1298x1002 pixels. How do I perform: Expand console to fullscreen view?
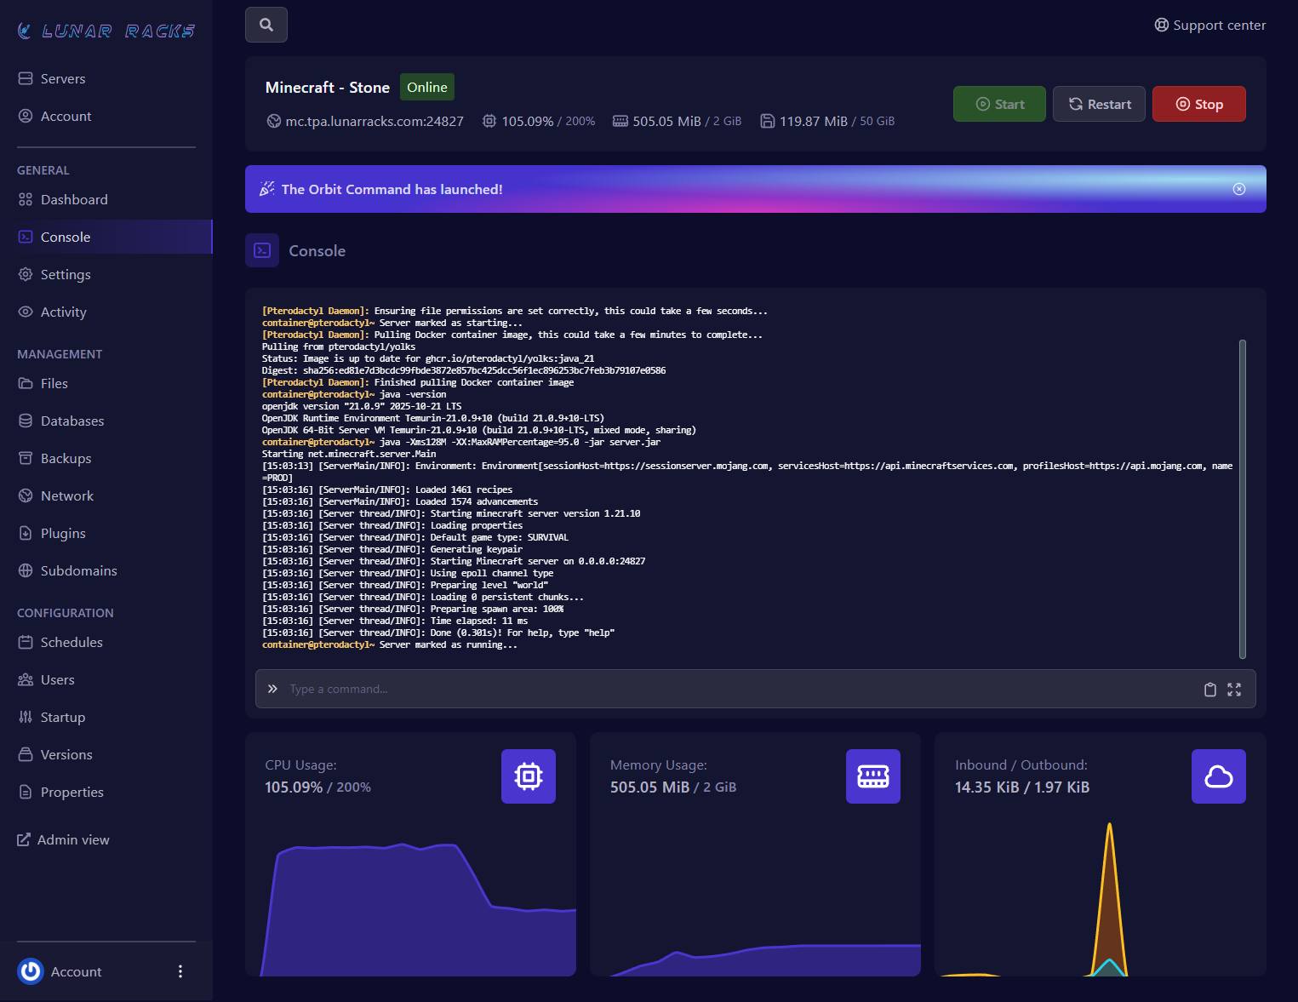1234,690
